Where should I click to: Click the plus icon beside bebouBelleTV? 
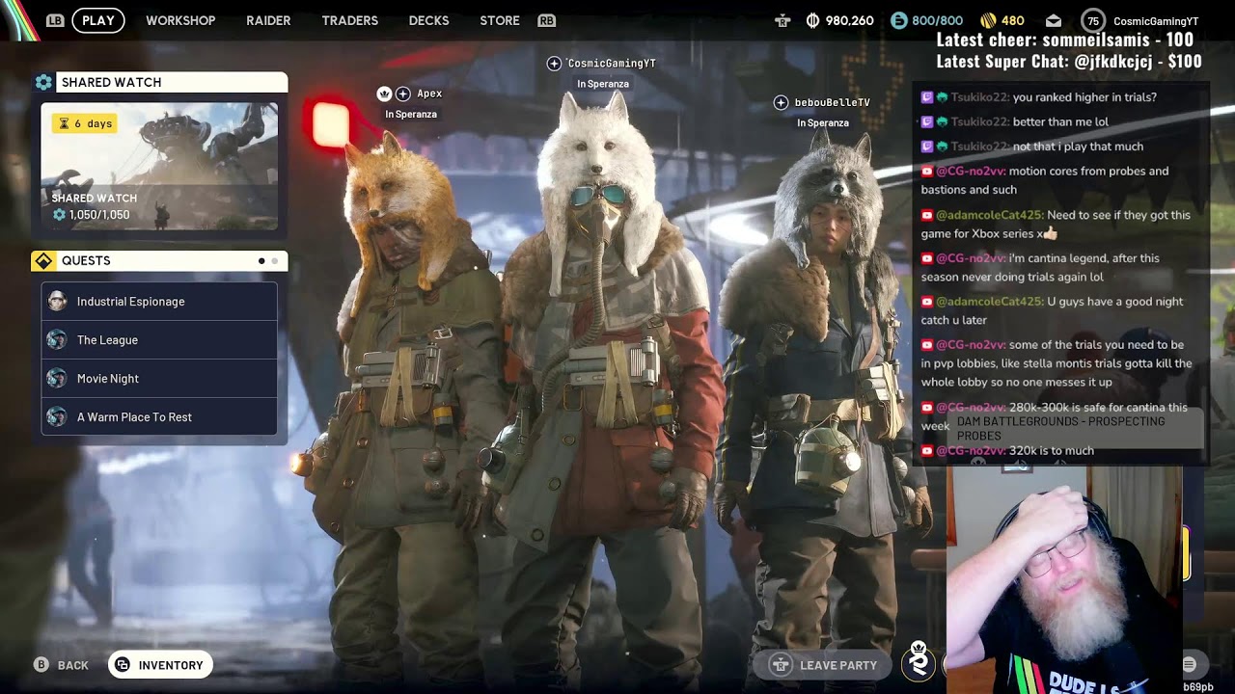click(781, 102)
